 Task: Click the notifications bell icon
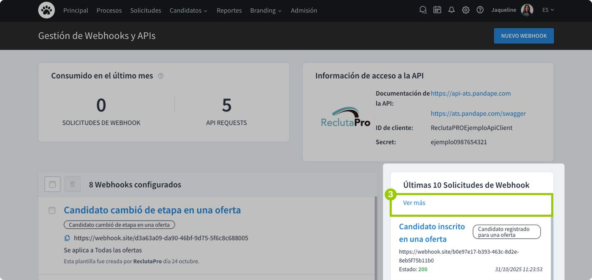[451, 10]
